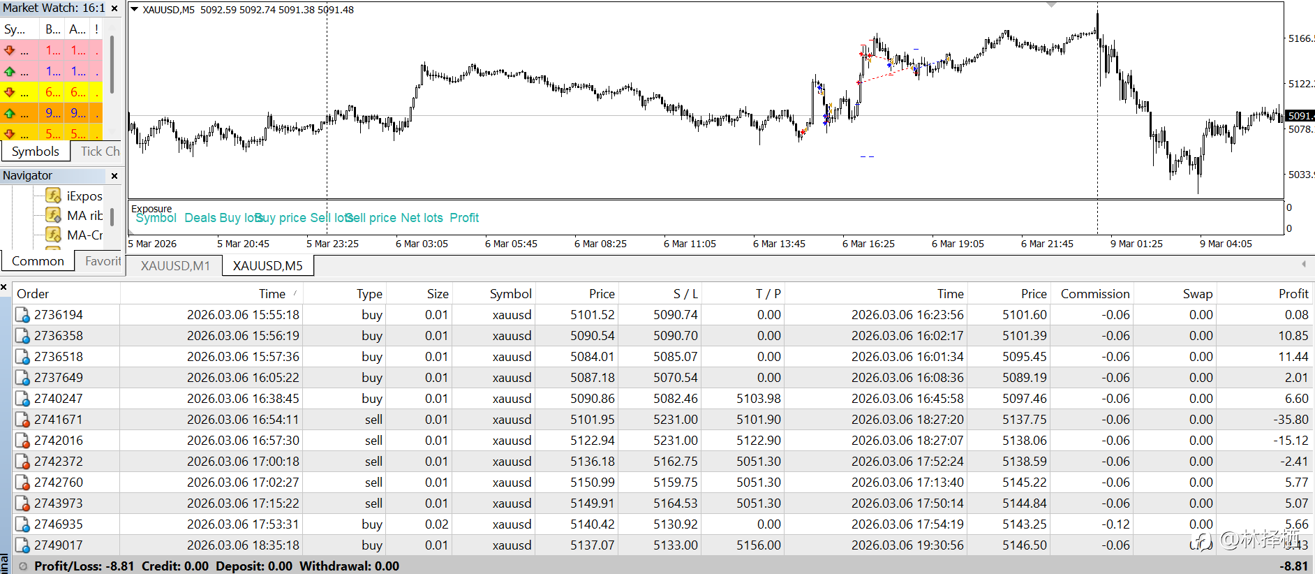
Task: Click the MA ribbon indicator icon
Action: point(53,215)
